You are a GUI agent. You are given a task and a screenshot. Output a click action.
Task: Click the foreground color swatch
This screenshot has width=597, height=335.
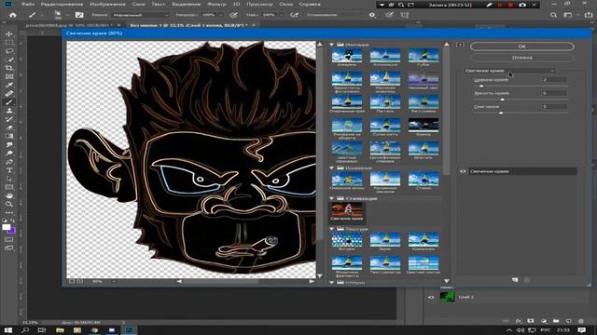pos(7,227)
